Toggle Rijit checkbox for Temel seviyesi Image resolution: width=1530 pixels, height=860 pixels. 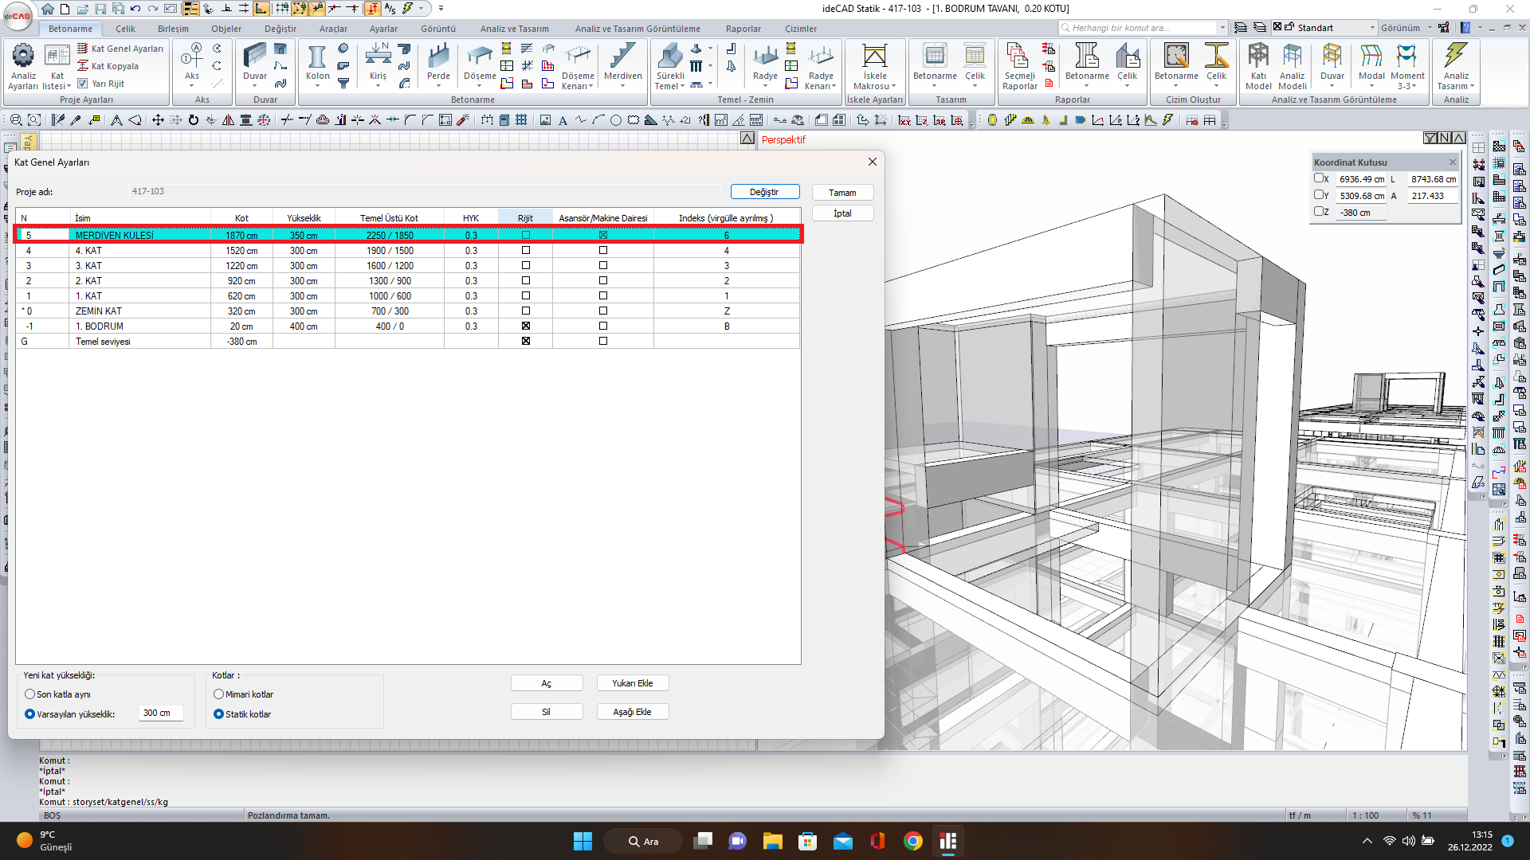[x=525, y=341]
